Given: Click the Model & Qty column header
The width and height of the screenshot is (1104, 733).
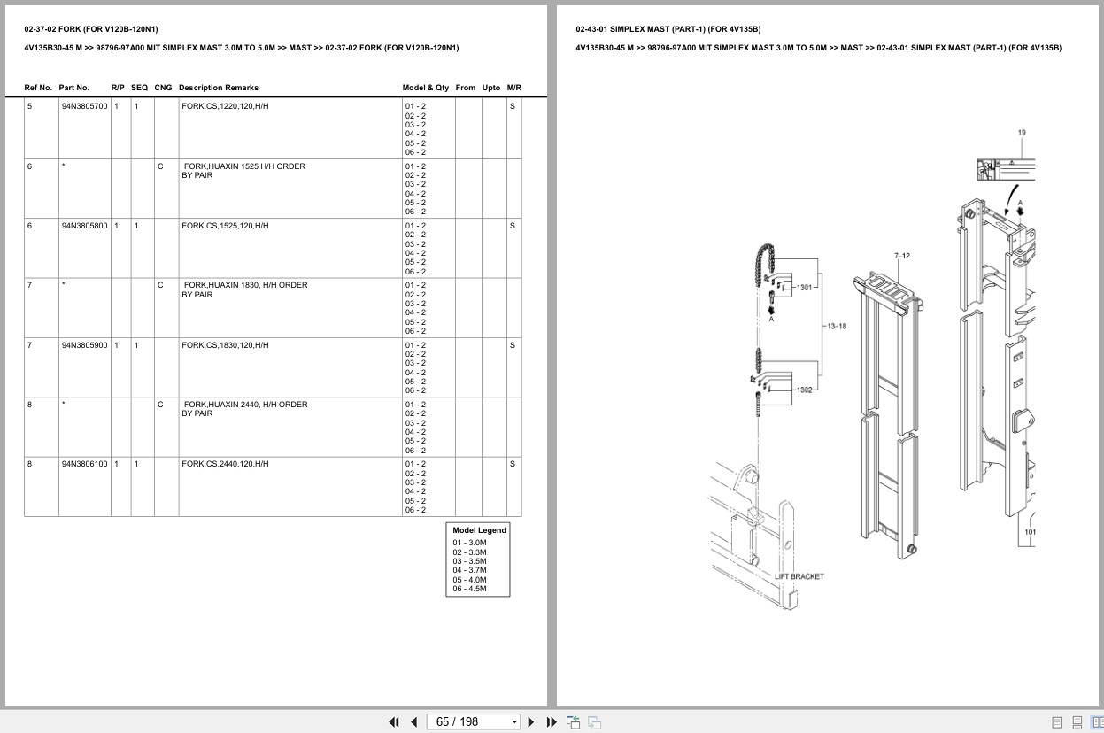Looking at the screenshot, I should pyautogui.click(x=426, y=88).
